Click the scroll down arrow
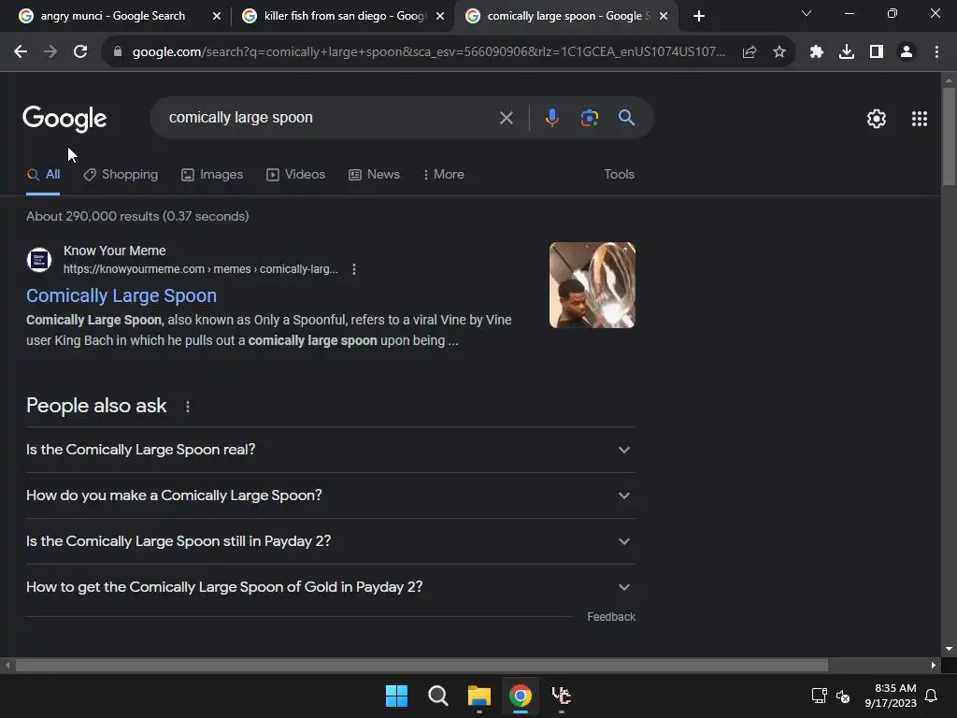The height and width of the screenshot is (718, 957). point(949,649)
